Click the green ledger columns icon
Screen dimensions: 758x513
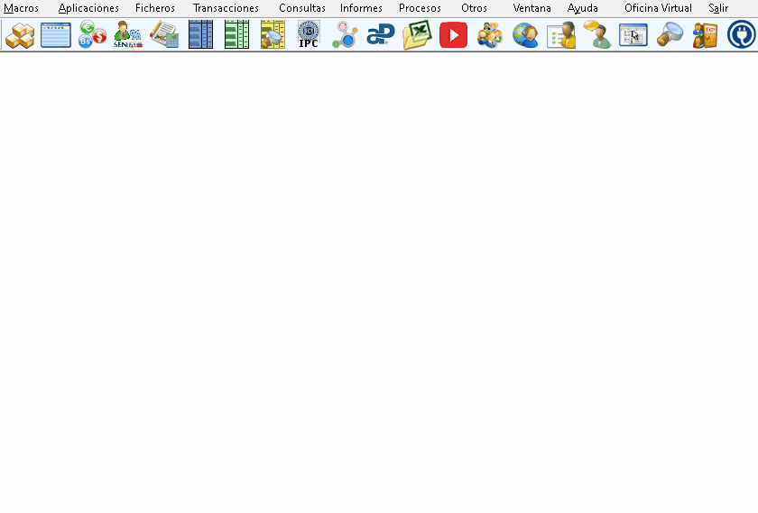[x=236, y=35]
